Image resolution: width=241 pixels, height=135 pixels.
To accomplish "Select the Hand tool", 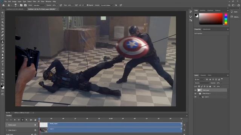I will tap(3, 74).
